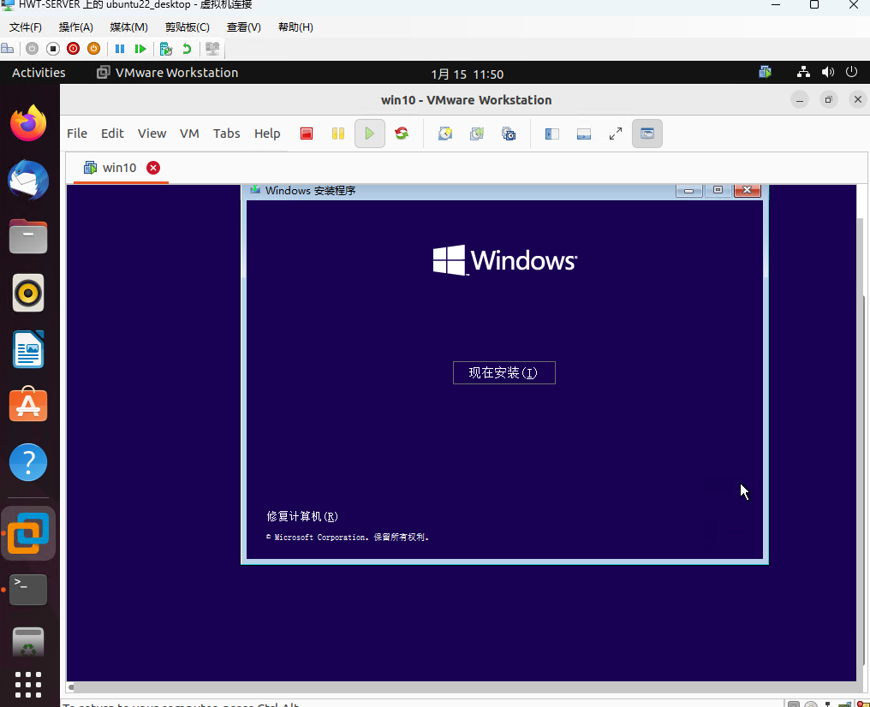Click VMware green power-on play button
The image size is (870, 707).
click(370, 134)
